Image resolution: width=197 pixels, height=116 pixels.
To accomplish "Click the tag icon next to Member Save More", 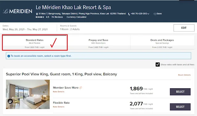I will pyautogui.click(x=81, y=88).
